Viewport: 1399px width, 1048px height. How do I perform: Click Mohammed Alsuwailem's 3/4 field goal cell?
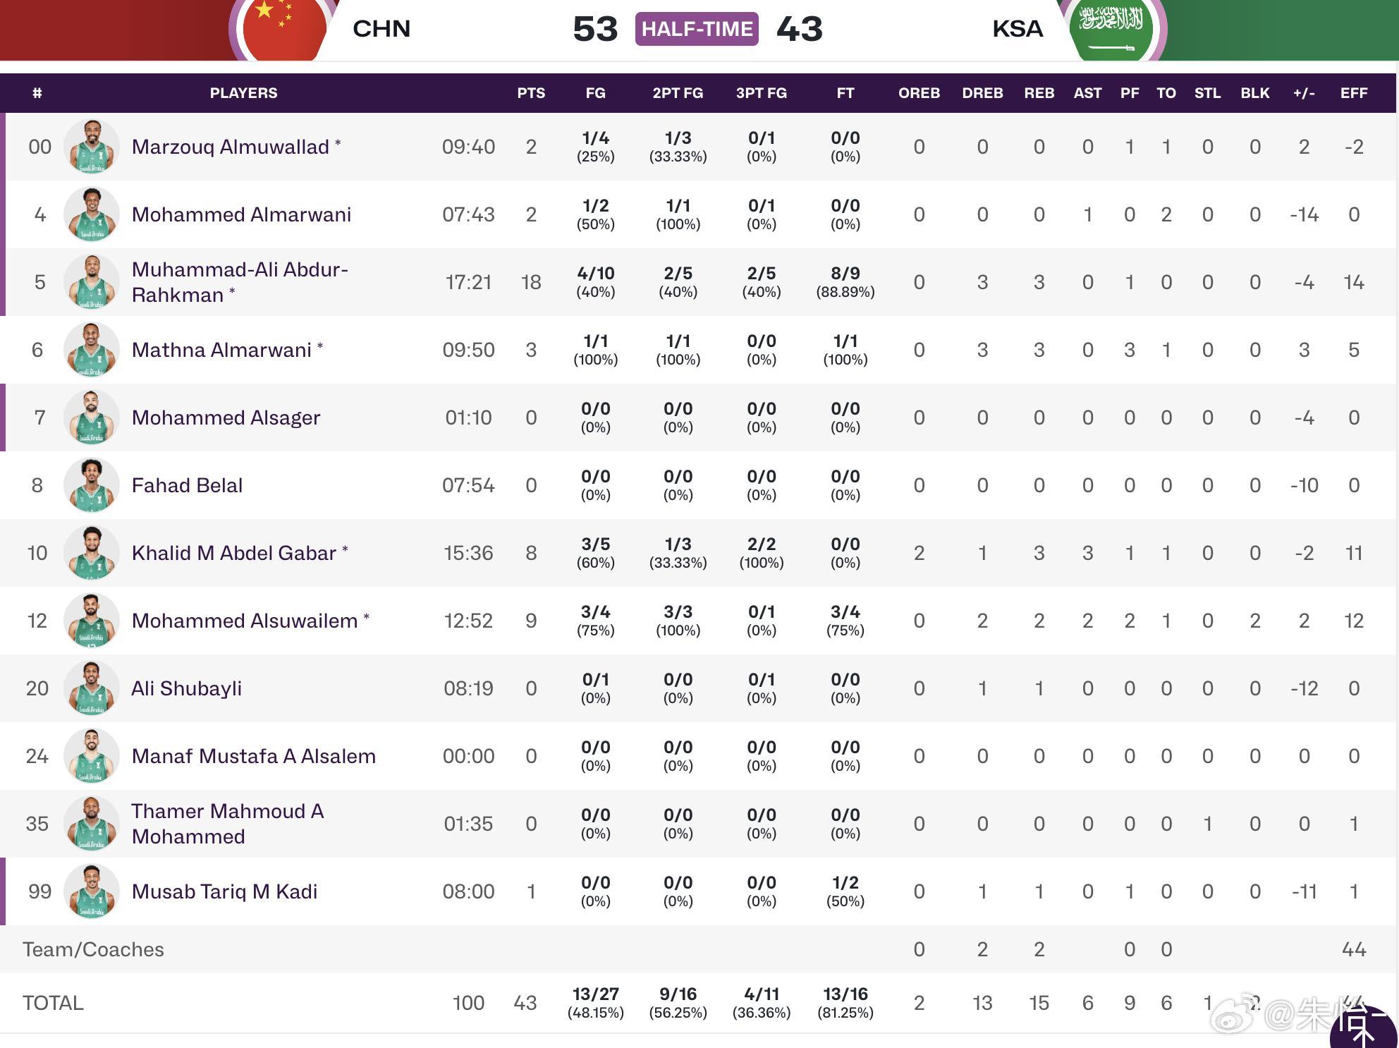coord(595,621)
